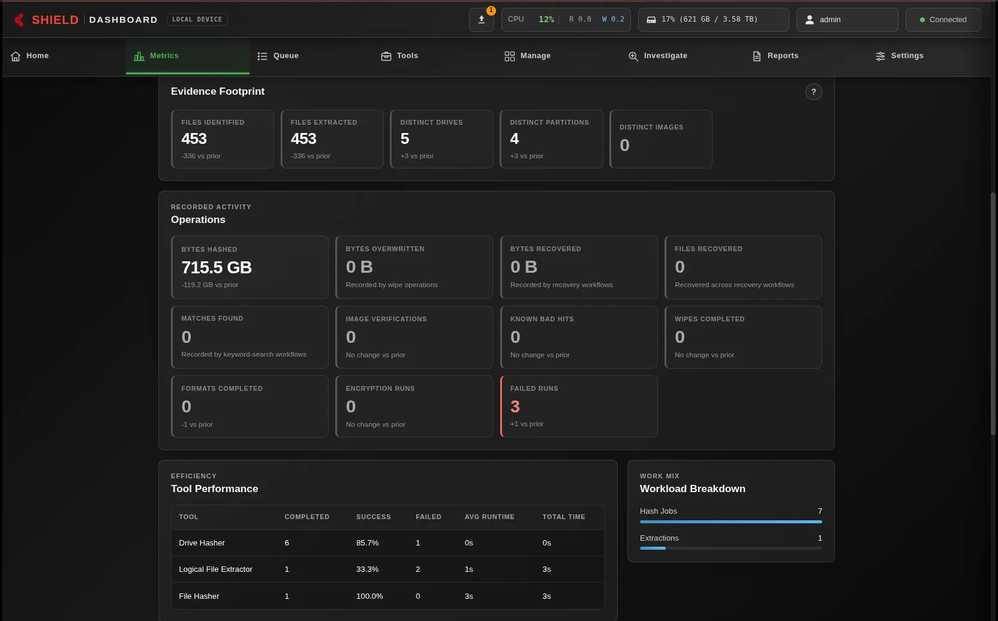Click the admin user avatar icon

pos(809,20)
